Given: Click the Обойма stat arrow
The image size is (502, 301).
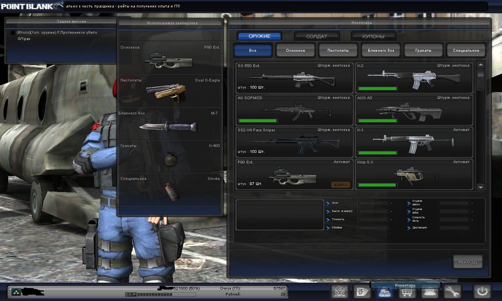Looking at the screenshot, I should pos(328,228).
